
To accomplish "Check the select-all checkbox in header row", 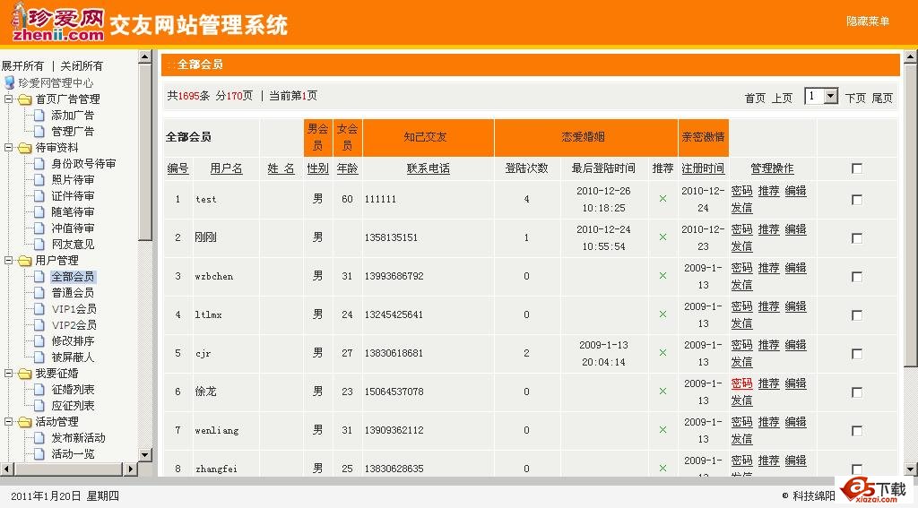I will coord(856,168).
